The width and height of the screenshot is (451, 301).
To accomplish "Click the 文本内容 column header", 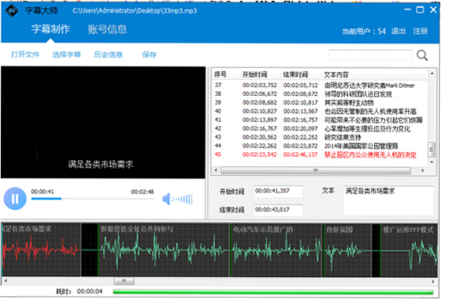I will pyautogui.click(x=337, y=74).
